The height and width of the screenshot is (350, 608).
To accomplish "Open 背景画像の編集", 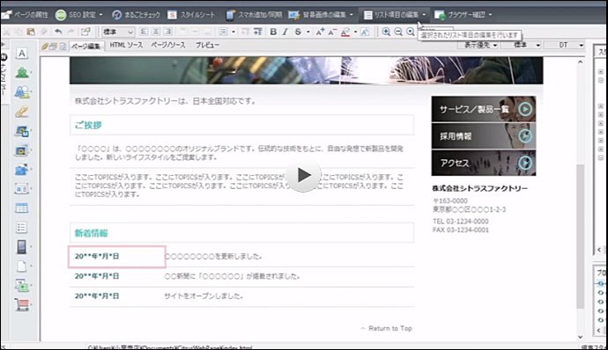I will coord(318,15).
